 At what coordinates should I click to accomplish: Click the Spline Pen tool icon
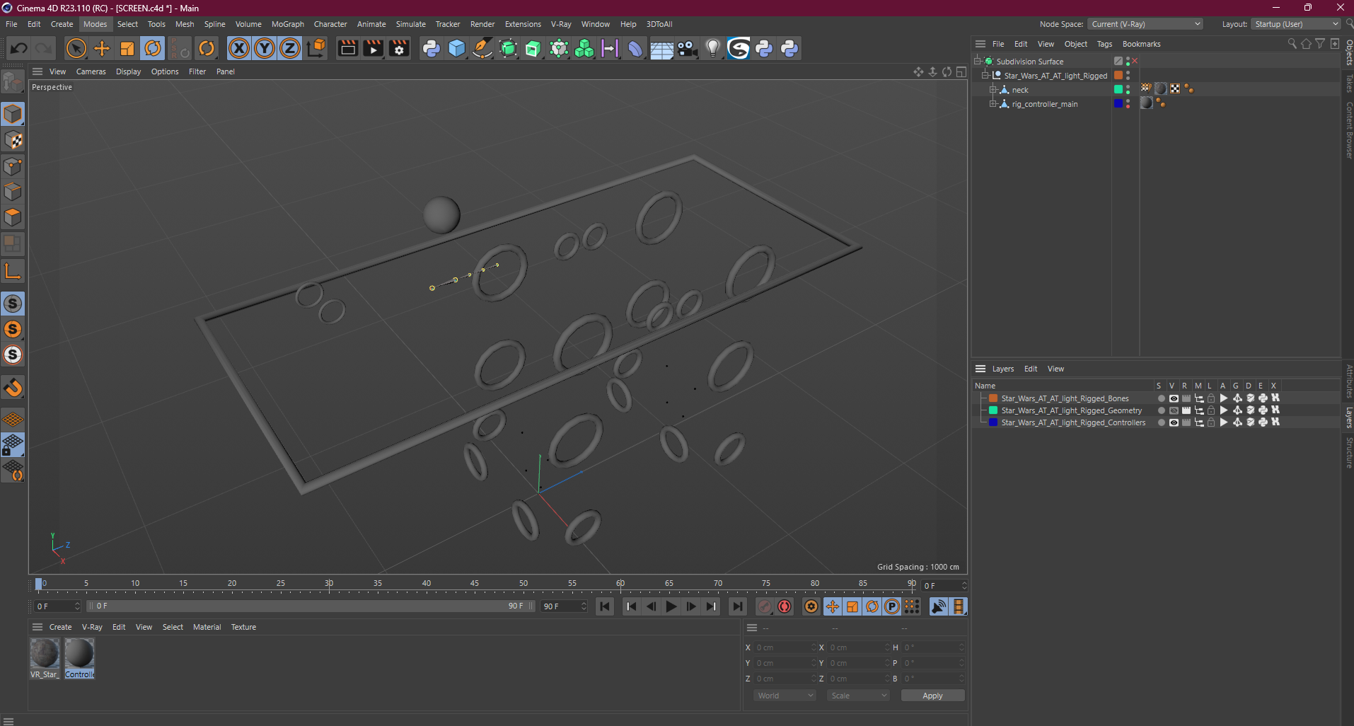pyautogui.click(x=482, y=48)
